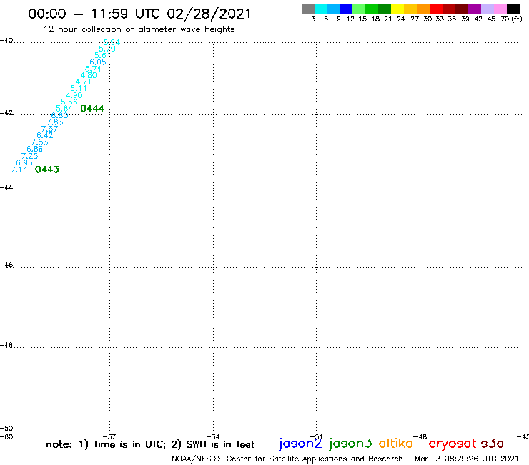Click the 4.90 wave height reading

point(74,95)
